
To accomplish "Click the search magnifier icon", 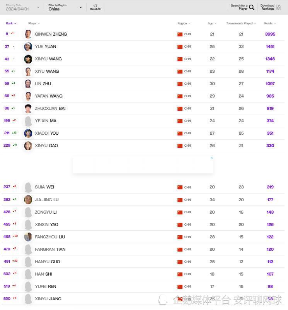I will (x=252, y=7).
